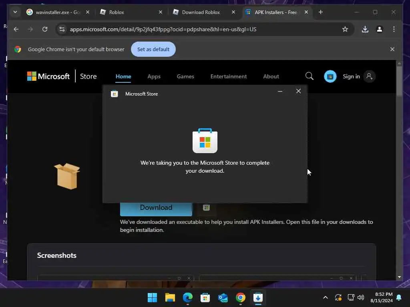Screen dimensions: 410x307
Task: Open the Apps navigation item
Action: click(x=154, y=76)
